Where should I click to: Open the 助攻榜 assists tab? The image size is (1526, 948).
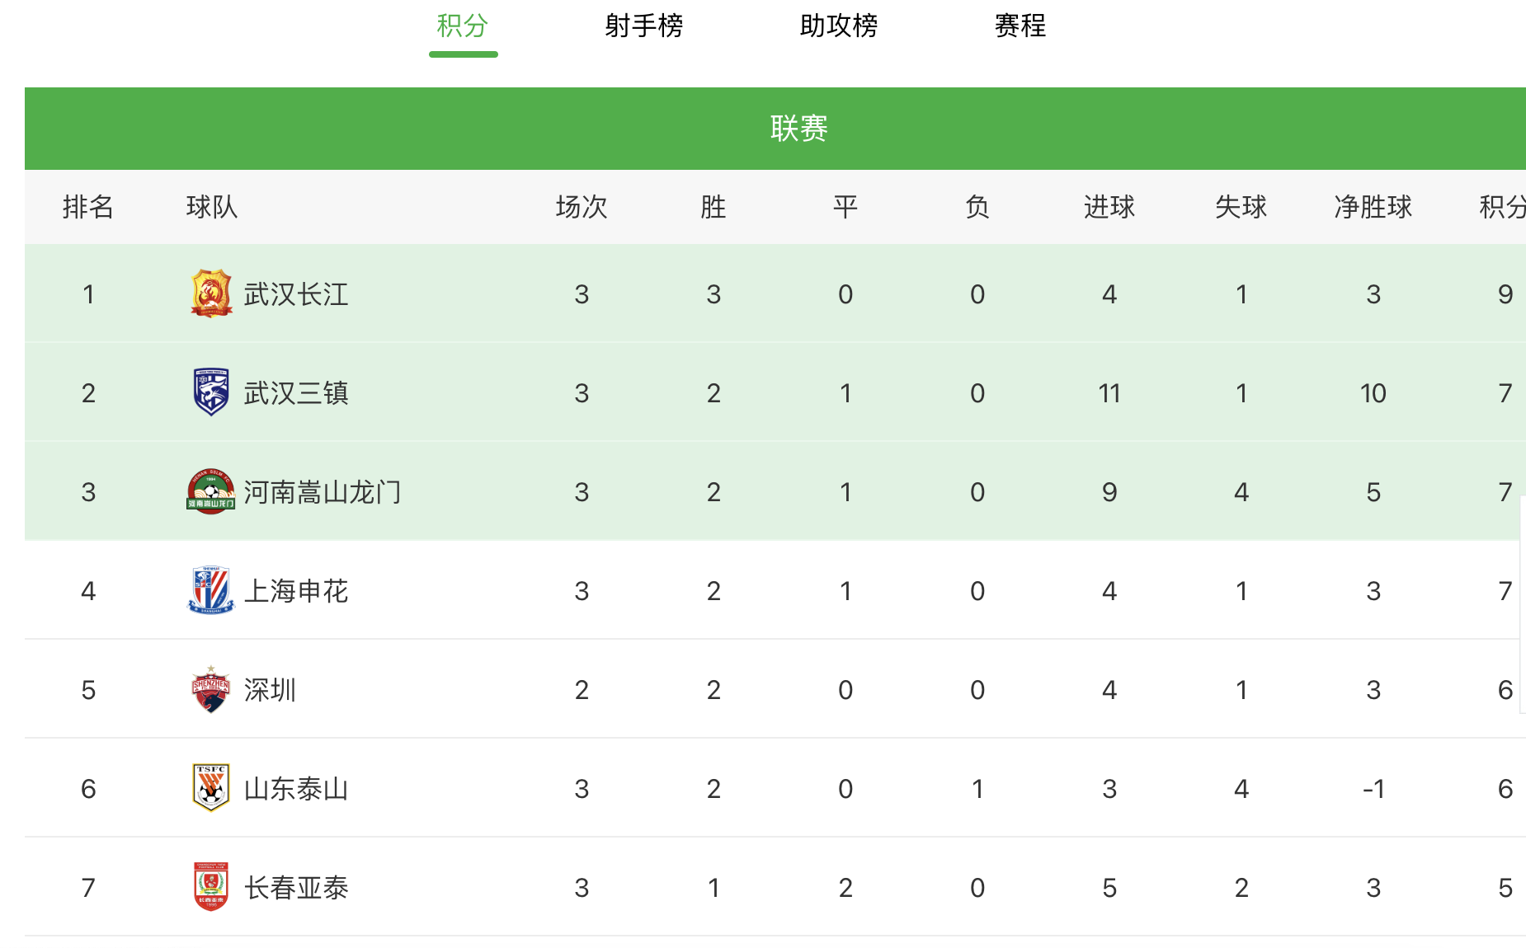838,26
